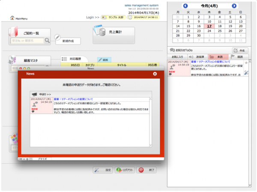Click the user card icon beside サンプル太郎
The width and height of the screenshot is (257, 192).
click(104, 18)
